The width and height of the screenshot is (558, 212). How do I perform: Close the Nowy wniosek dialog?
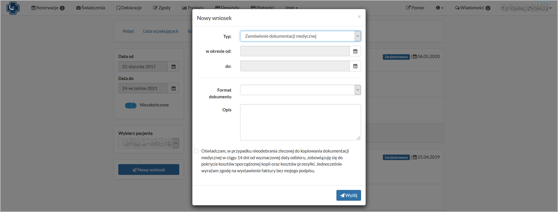[x=359, y=17]
